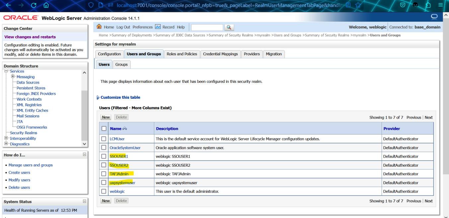
Task: Check the box next to TAFJAdmin
Action: 104,174
